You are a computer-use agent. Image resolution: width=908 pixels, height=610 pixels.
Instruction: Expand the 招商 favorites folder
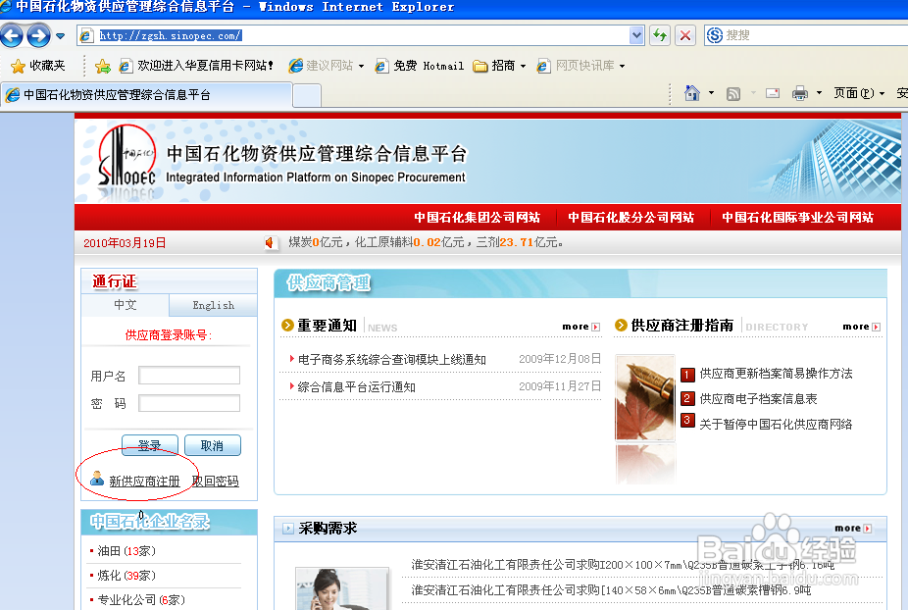(x=499, y=66)
